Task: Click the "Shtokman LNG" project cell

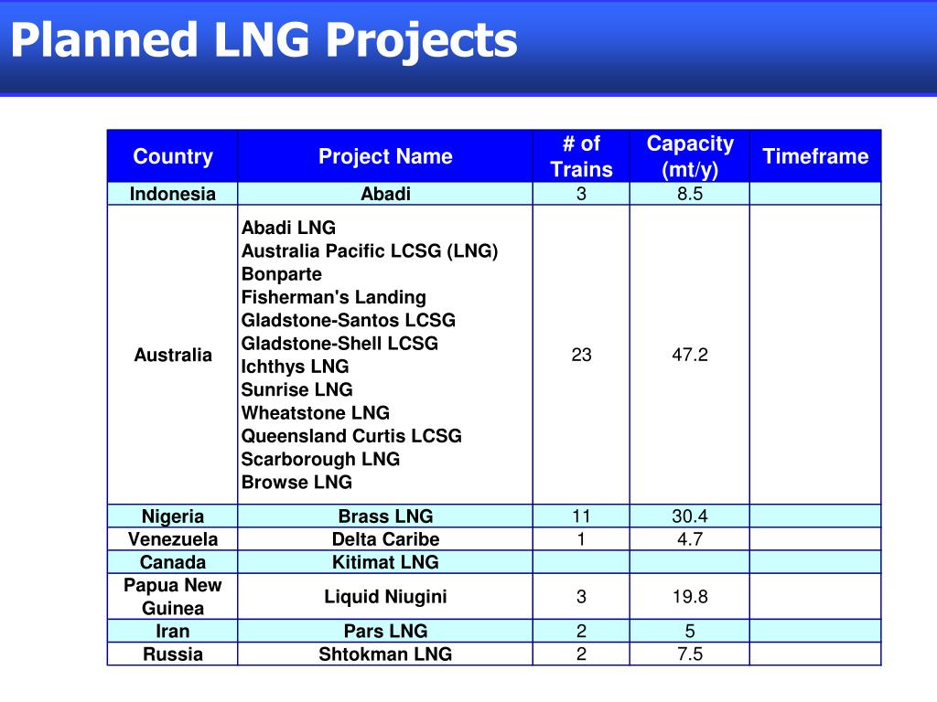Action: point(385,654)
